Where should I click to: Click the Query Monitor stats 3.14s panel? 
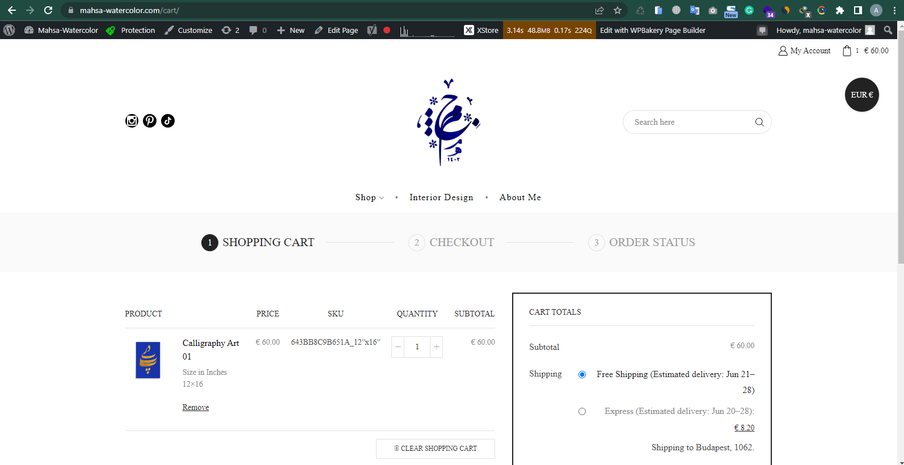pos(549,30)
